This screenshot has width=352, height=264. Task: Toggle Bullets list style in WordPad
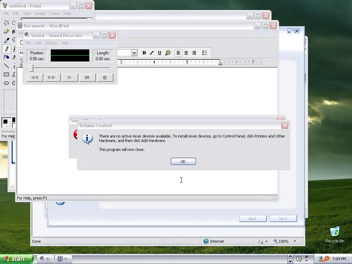point(205,53)
